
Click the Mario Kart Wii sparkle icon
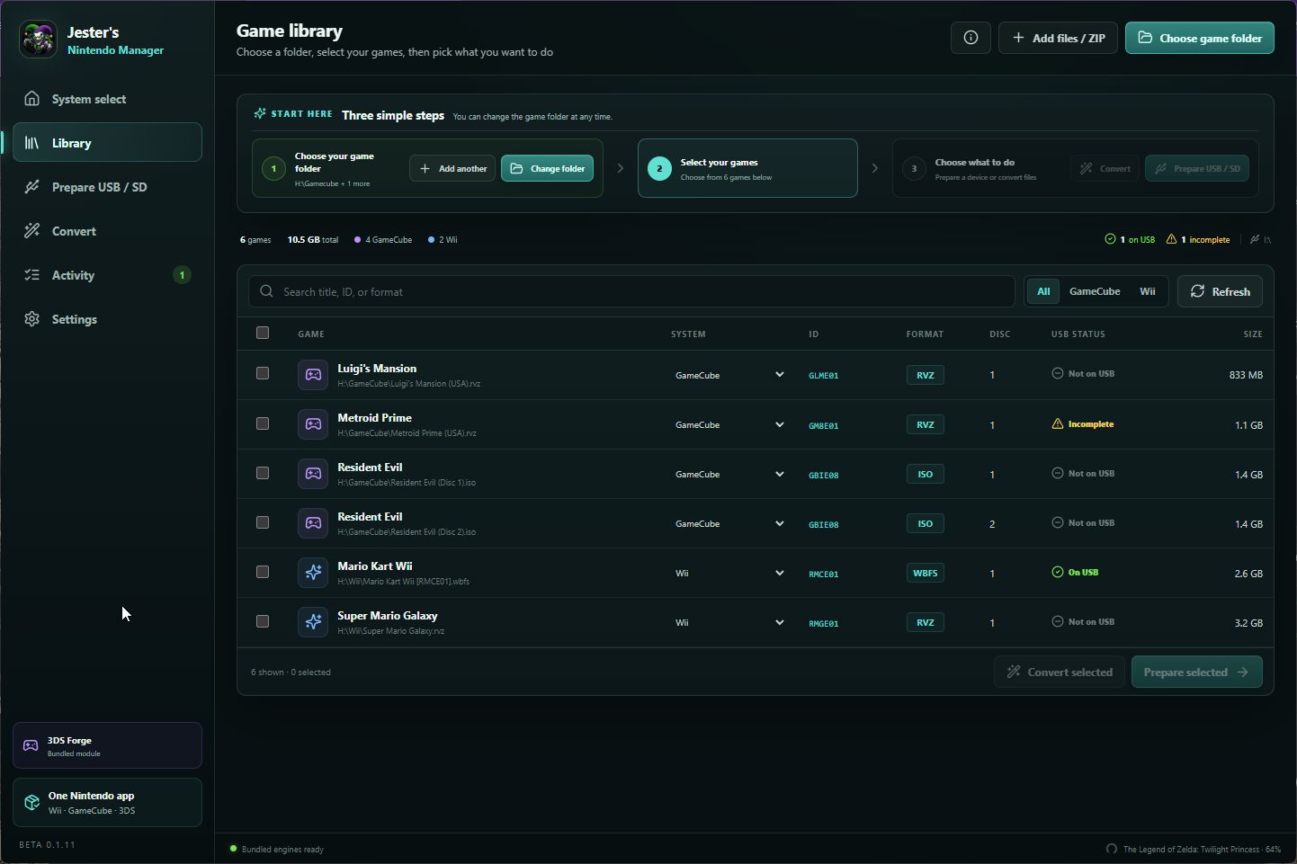click(x=313, y=573)
